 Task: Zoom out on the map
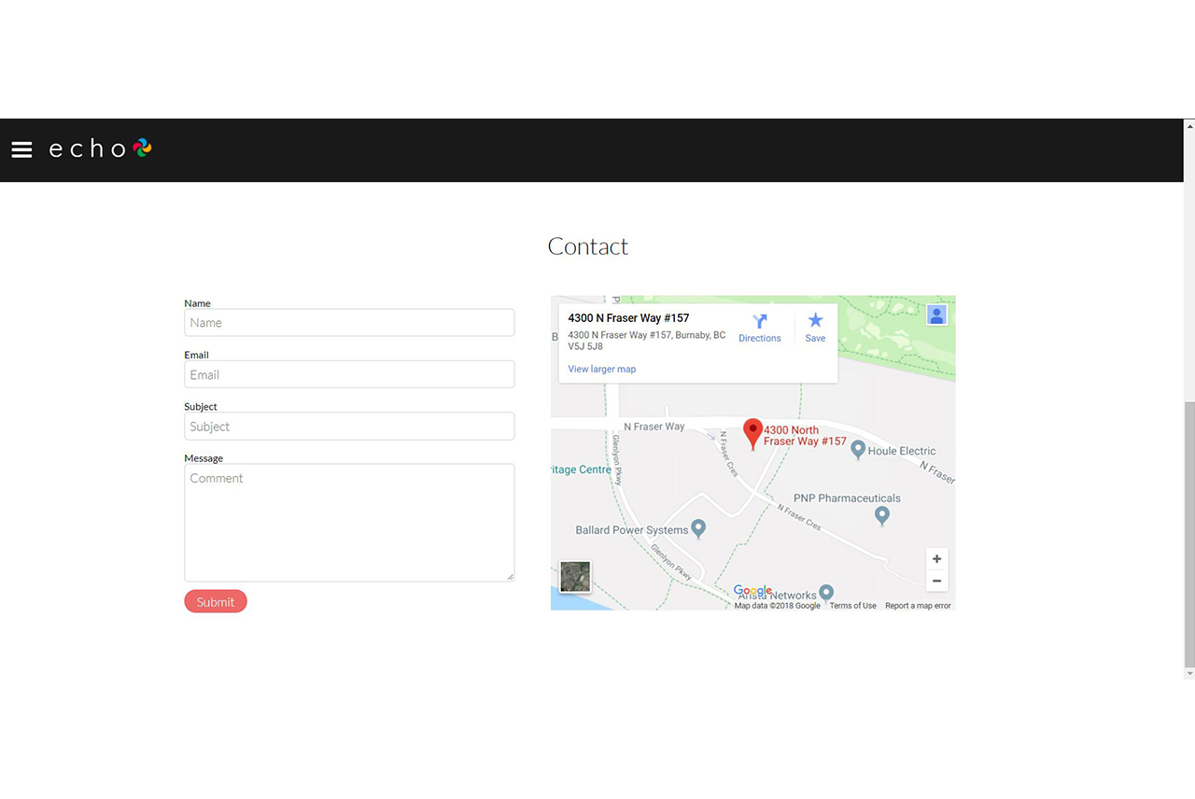936,581
